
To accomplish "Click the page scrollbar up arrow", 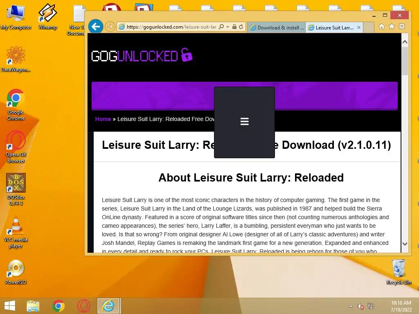I will (x=405, y=42).
